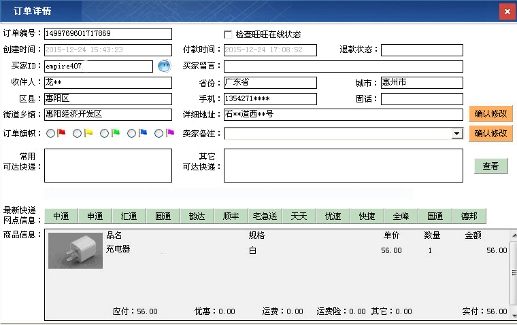Click the Wangwang chat icon beside buyer ID

(163, 66)
